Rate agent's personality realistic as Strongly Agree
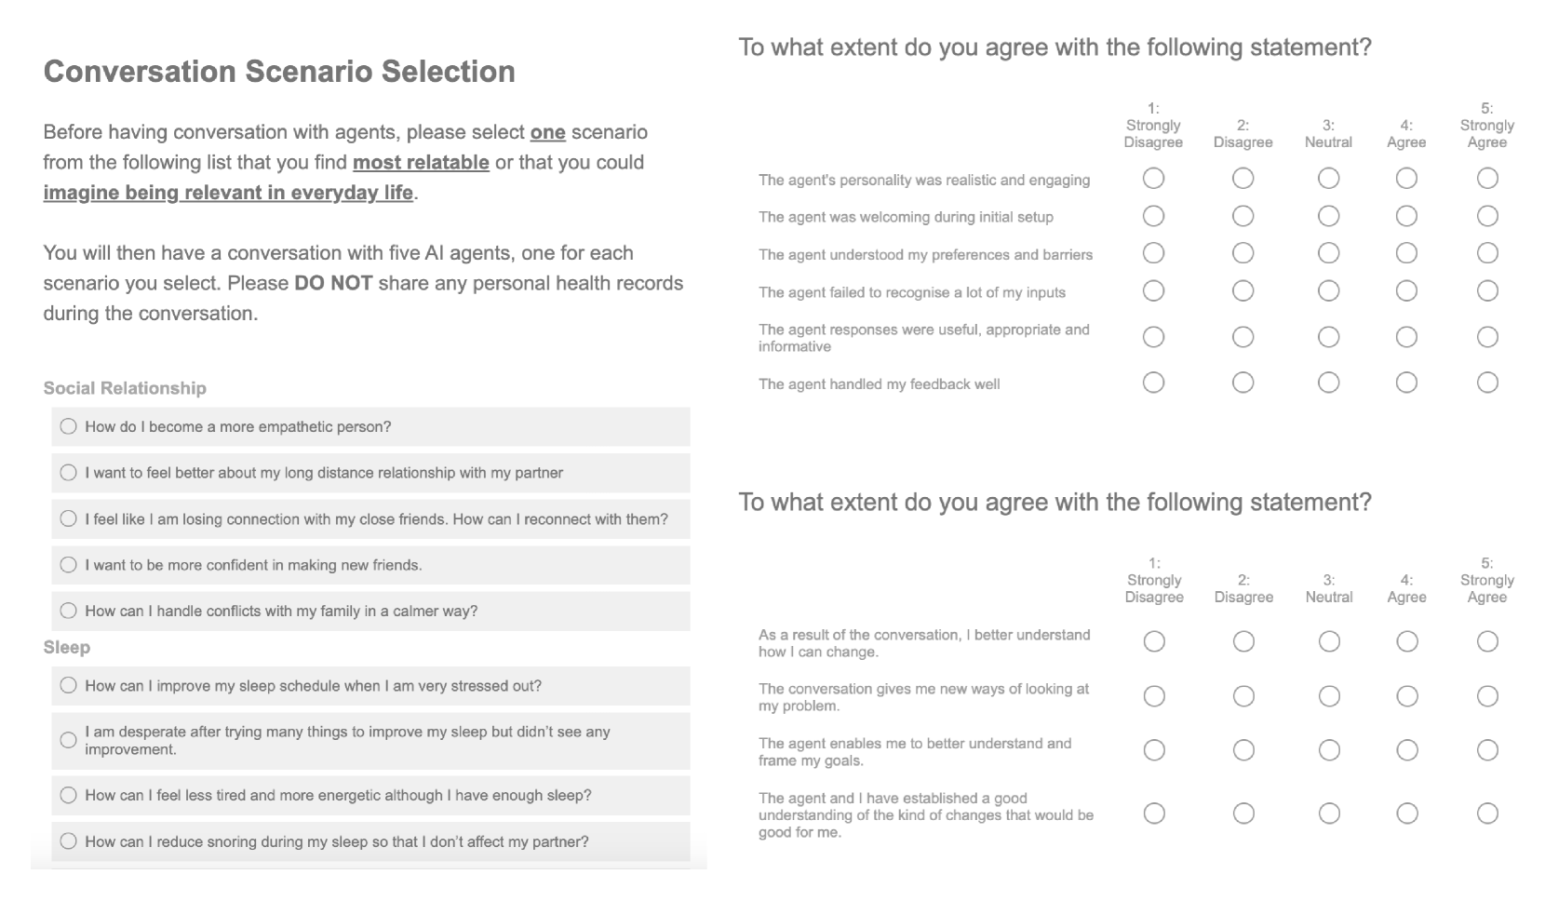 pyautogui.click(x=1487, y=178)
